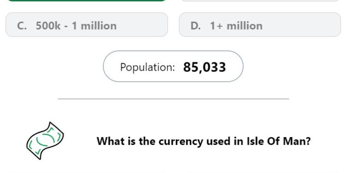Click the green markings on the banknote icon
This screenshot has height=173, width=346.
click(x=46, y=140)
